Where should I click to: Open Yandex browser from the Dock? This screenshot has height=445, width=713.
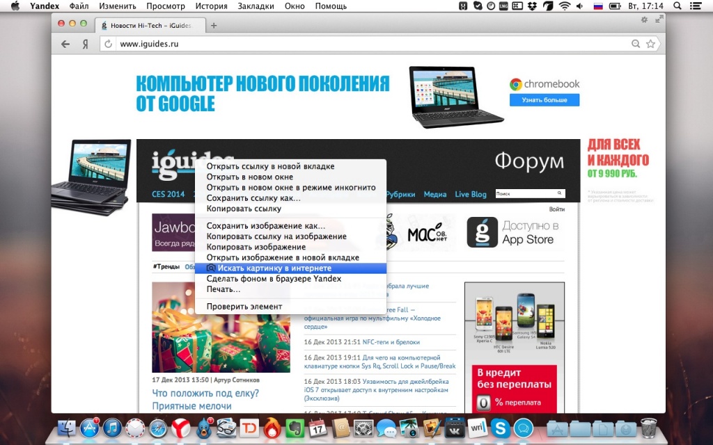pos(180,428)
